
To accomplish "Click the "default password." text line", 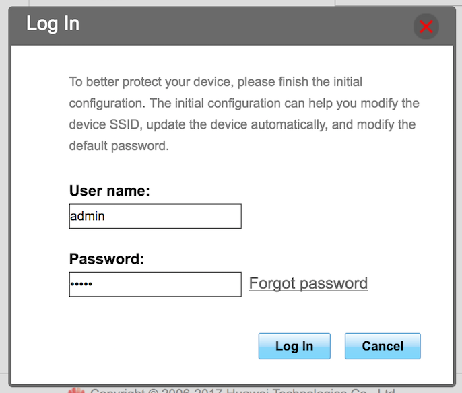I will pos(119,146).
